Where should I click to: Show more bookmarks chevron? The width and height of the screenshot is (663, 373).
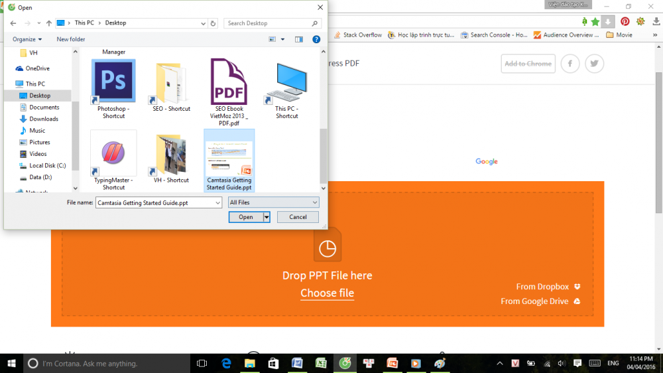[x=655, y=35]
